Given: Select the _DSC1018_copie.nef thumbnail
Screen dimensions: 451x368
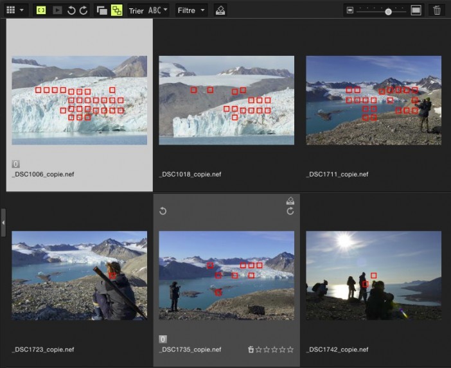Looking at the screenshot, I should tap(227, 100).
